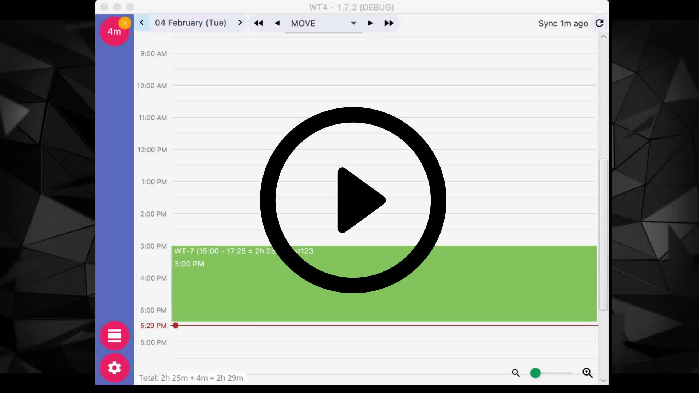
Task: Click the sync refresh button
Action: coord(600,23)
